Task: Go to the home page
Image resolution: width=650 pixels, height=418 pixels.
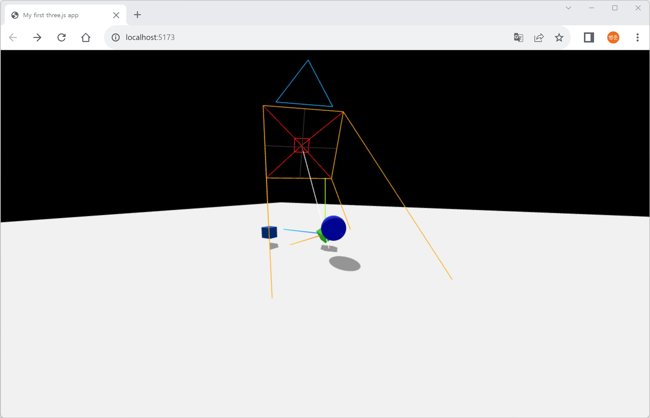Action: pos(86,37)
